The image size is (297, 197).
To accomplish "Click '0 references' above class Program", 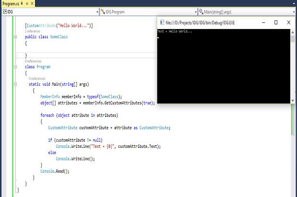I will 33,61.
